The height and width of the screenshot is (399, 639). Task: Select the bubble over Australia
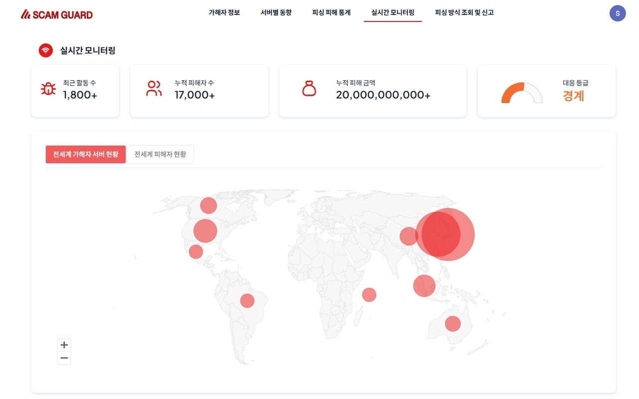point(452,324)
